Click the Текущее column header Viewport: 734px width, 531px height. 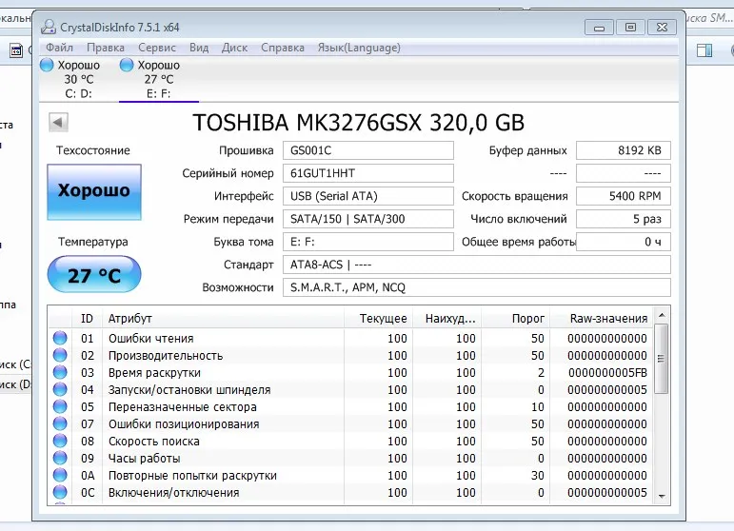(x=378, y=319)
